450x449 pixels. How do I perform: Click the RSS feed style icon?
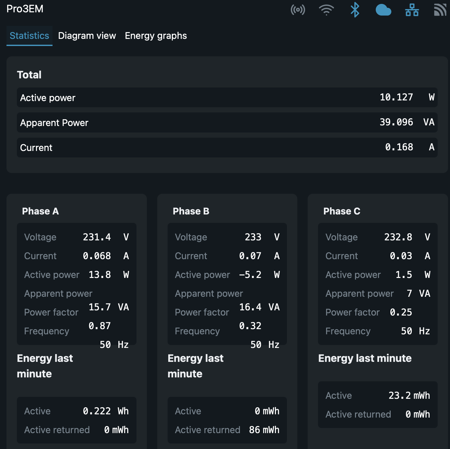tap(440, 10)
